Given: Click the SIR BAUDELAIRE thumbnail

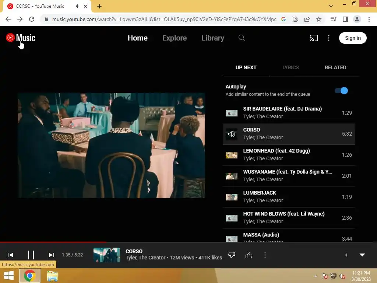Looking at the screenshot, I should (x=232, y=113).
